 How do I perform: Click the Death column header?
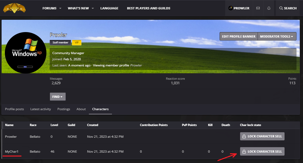[226, 125]
